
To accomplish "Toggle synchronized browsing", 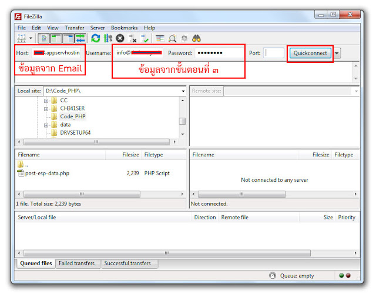I will [x=184, y=38].
